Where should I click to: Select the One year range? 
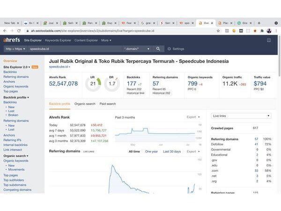[151, 151]
